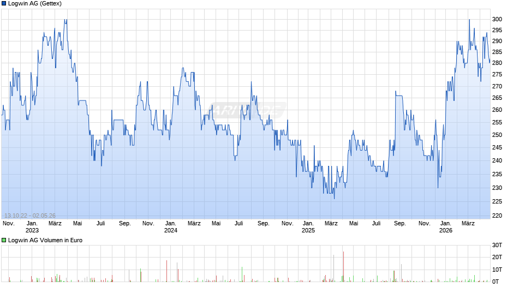Click the 'Logwin AG Volumen in Euro' label
This screenshot has width=513, height=287.
pyautogui.click(x=45, y=241)
